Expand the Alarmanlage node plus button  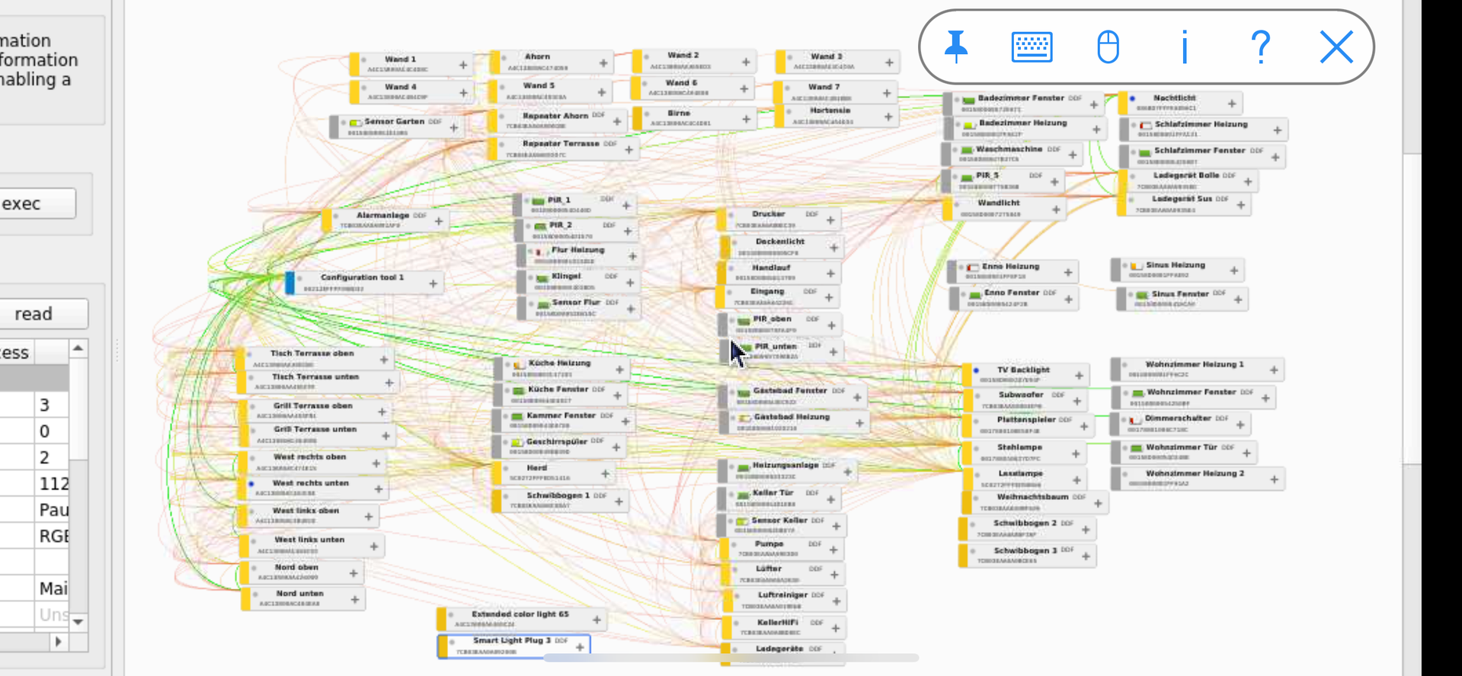point(439,221)
